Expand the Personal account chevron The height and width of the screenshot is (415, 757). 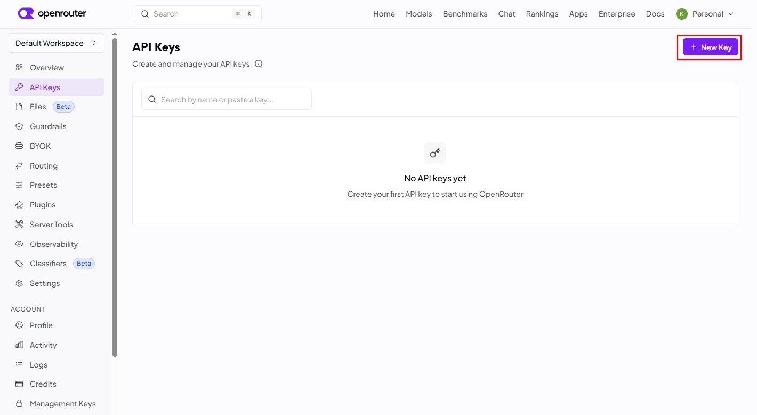(731, 14)
